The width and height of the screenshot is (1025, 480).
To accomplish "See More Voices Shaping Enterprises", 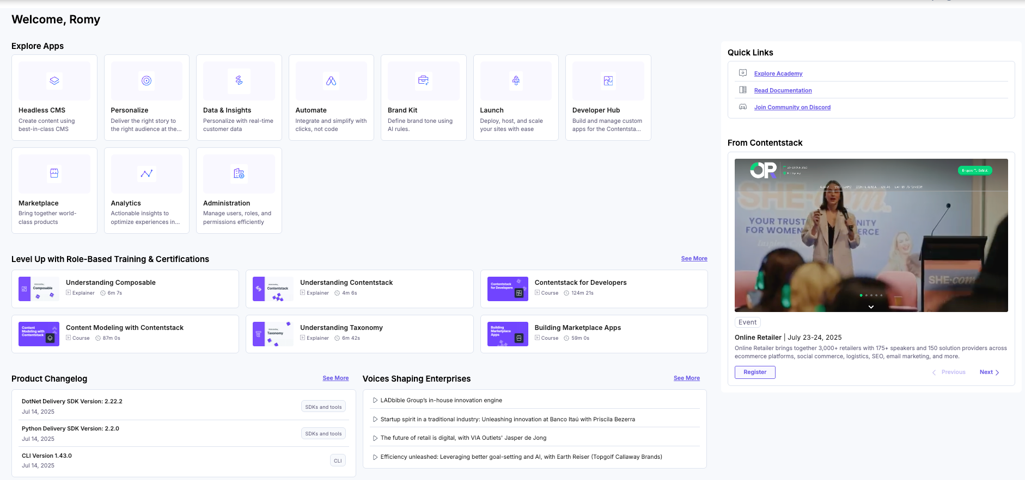I will click(687, 378).
